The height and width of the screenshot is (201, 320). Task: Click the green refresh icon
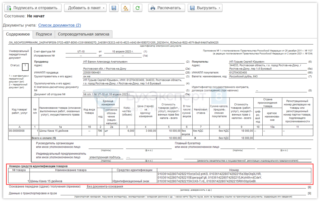point(138,8)
